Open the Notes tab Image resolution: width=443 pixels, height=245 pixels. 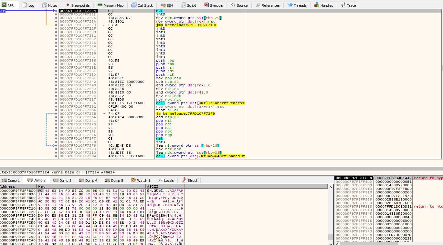(x=50, y=5)
